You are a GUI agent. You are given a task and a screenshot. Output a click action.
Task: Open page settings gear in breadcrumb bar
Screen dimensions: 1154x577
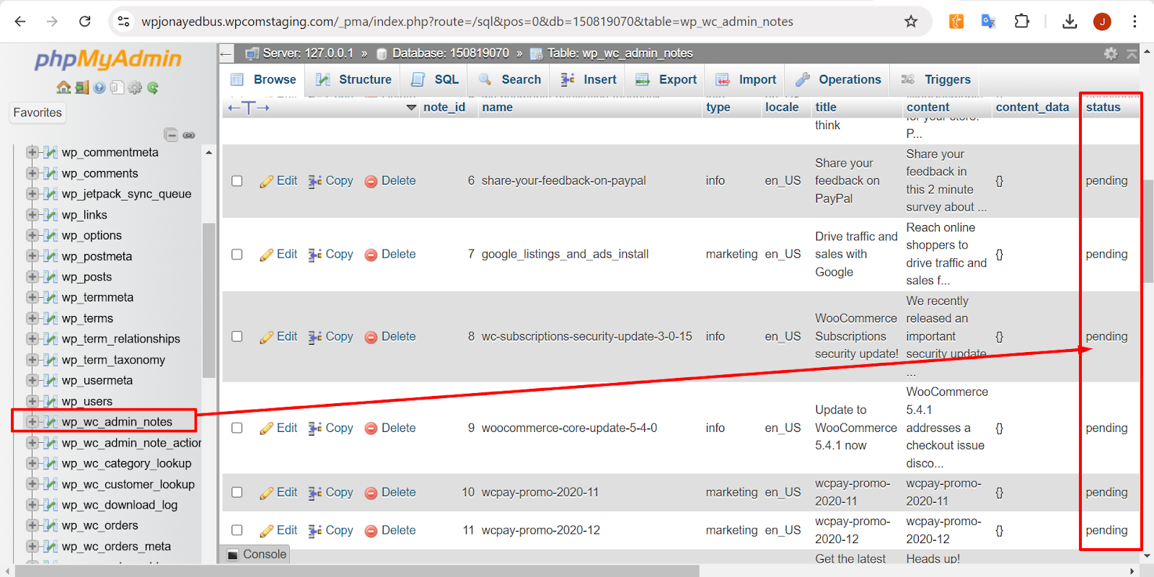click(1111, 53)
